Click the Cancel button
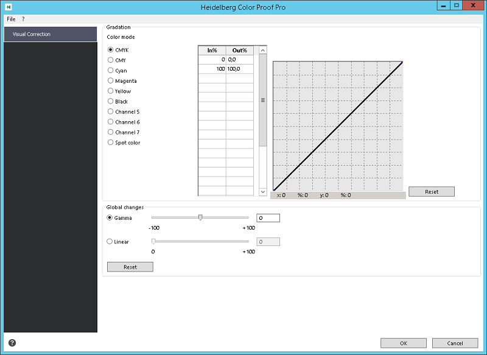 point(455,343)
